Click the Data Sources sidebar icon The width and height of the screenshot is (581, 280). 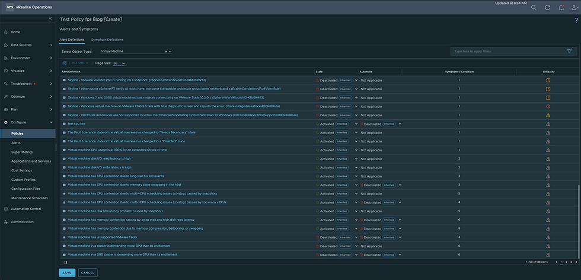(5, 45)
